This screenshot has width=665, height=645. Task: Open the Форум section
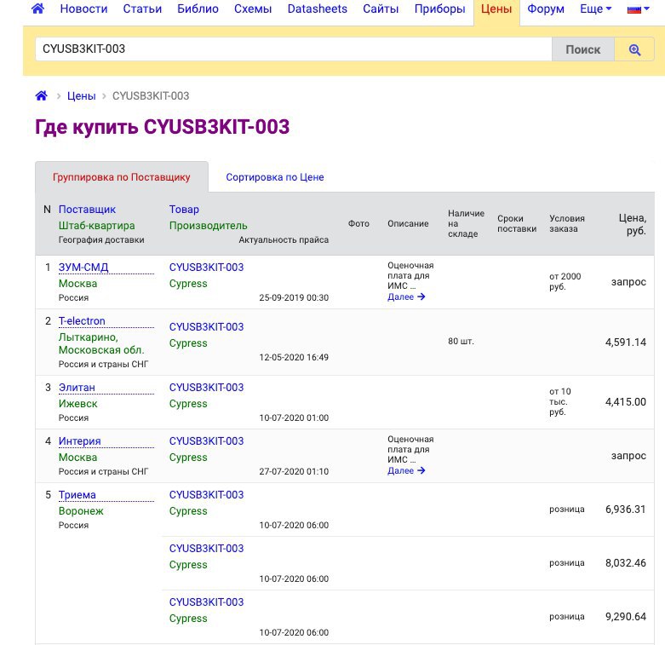[x=546, y=9]
